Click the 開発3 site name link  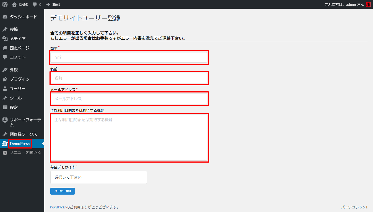tap(23, 5)
